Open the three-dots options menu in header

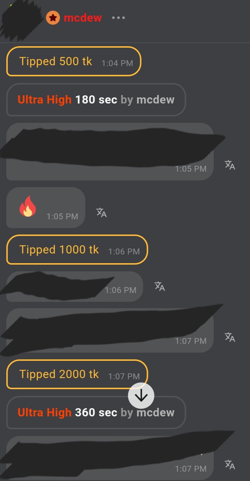[x=118, y=18]
